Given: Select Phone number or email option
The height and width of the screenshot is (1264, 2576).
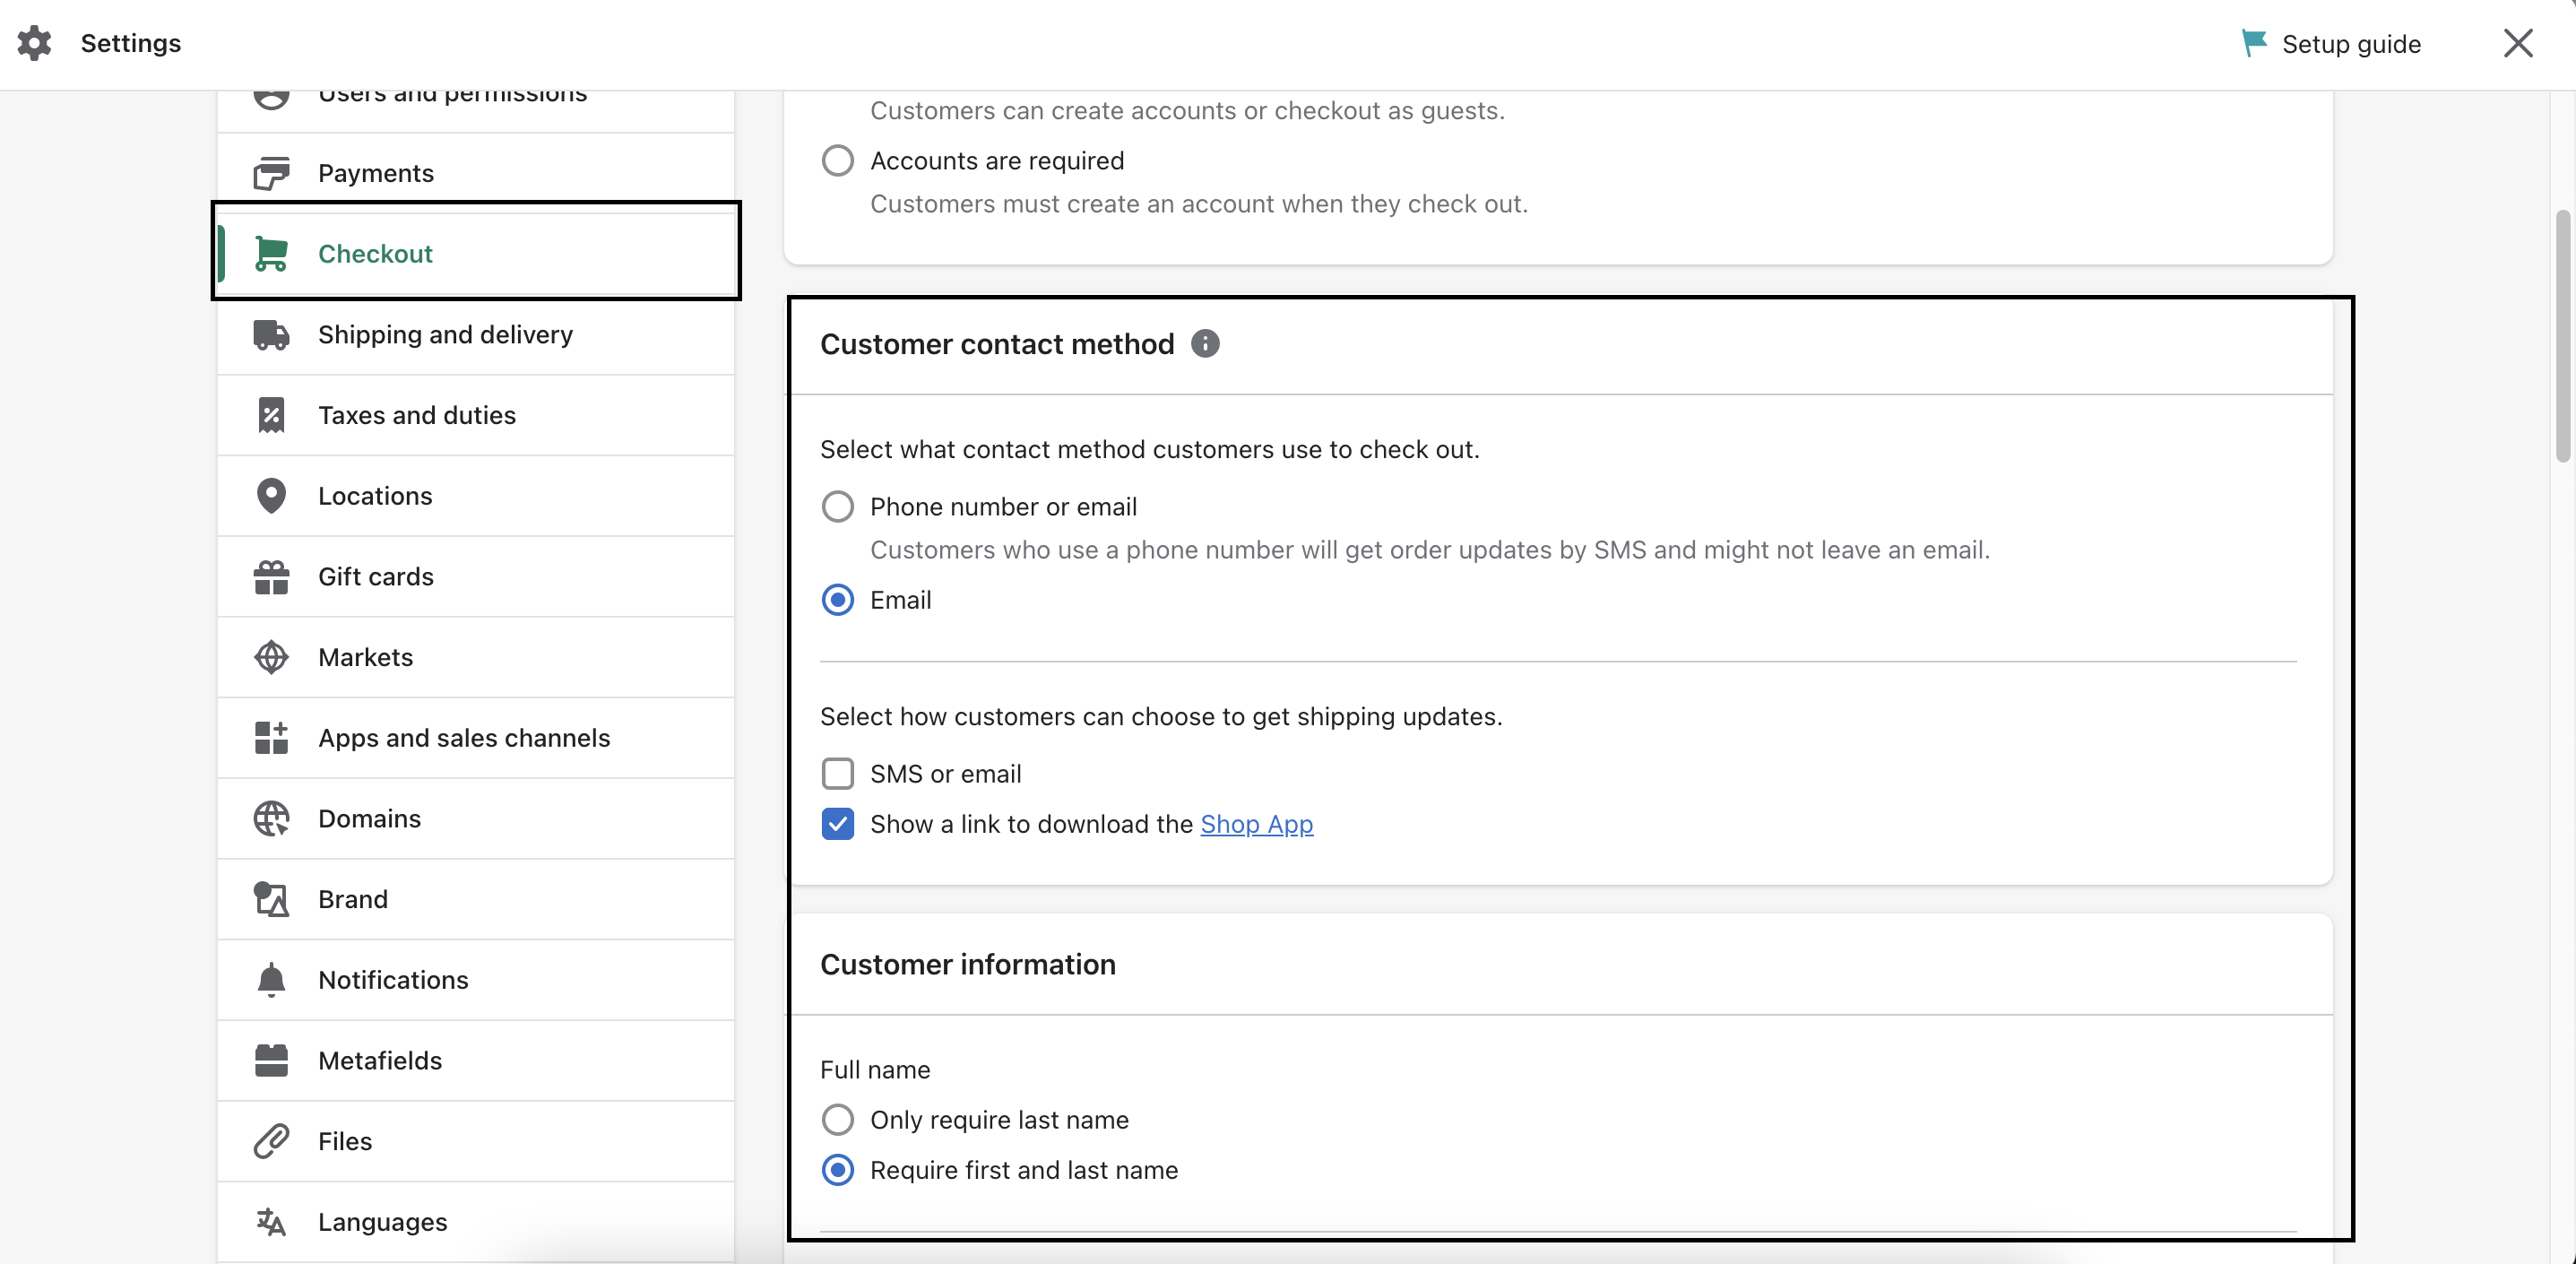Looking at the screenshot, I should 837,507.
